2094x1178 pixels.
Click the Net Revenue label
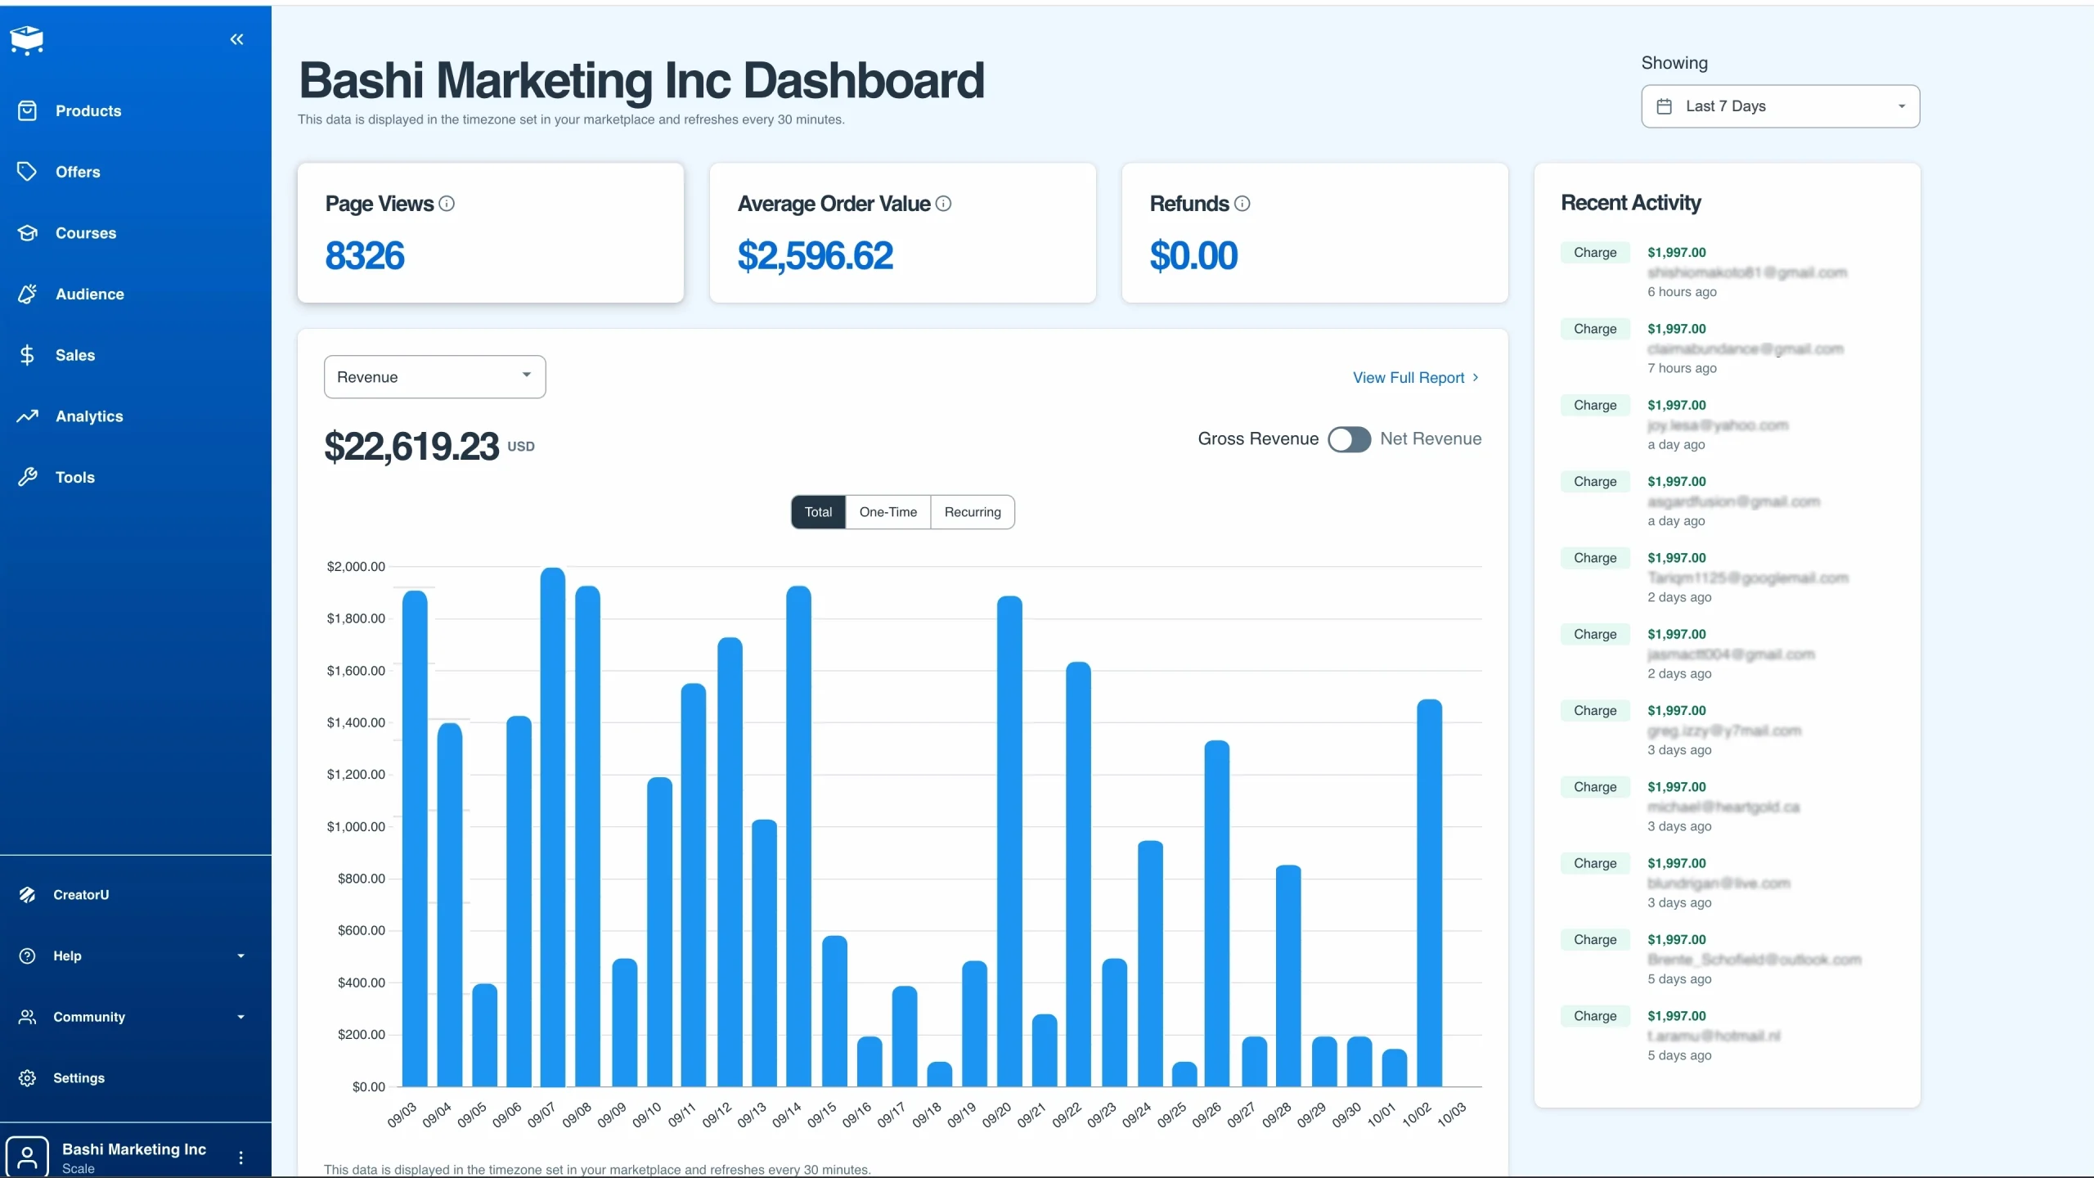1431,439
